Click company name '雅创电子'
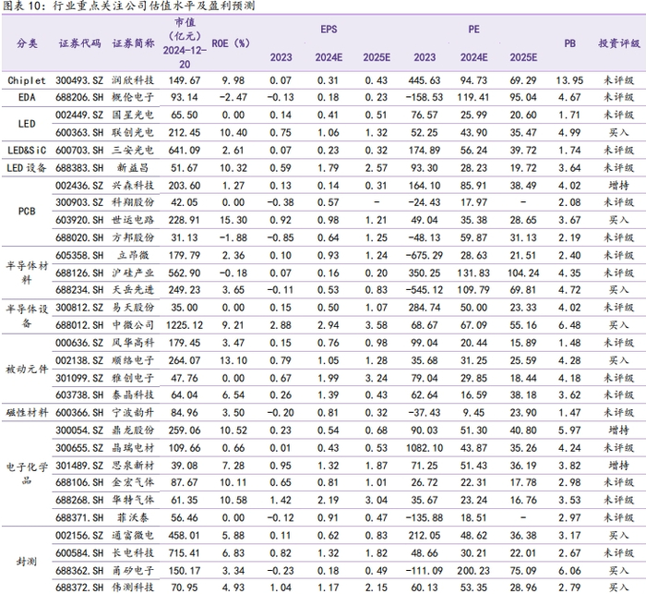This screenshot has width=646, height=594. [x=133, y=378]
